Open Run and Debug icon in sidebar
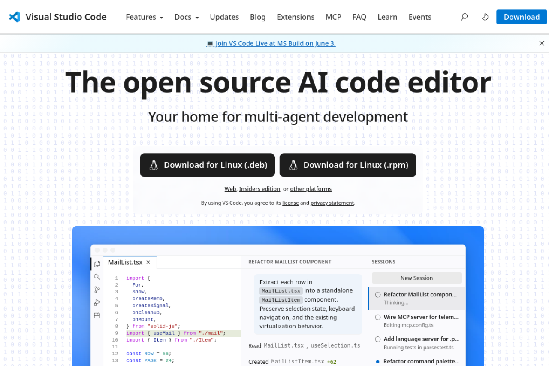 (x=97, y=302)
